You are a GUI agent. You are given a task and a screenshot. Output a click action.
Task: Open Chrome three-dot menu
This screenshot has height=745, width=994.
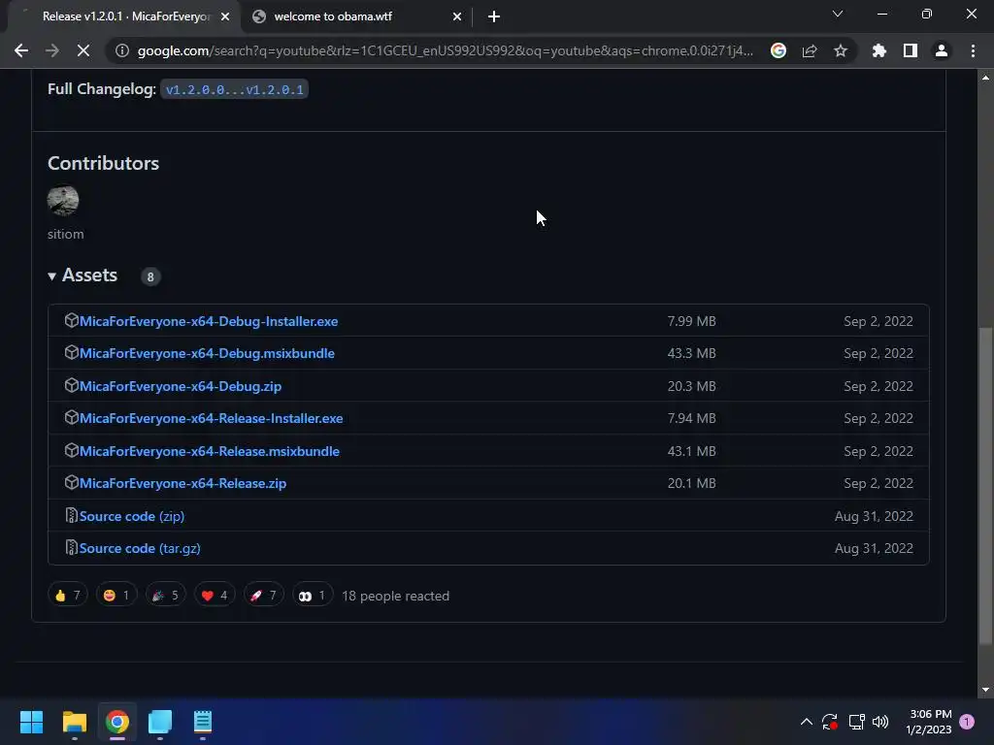coord(973,50)
